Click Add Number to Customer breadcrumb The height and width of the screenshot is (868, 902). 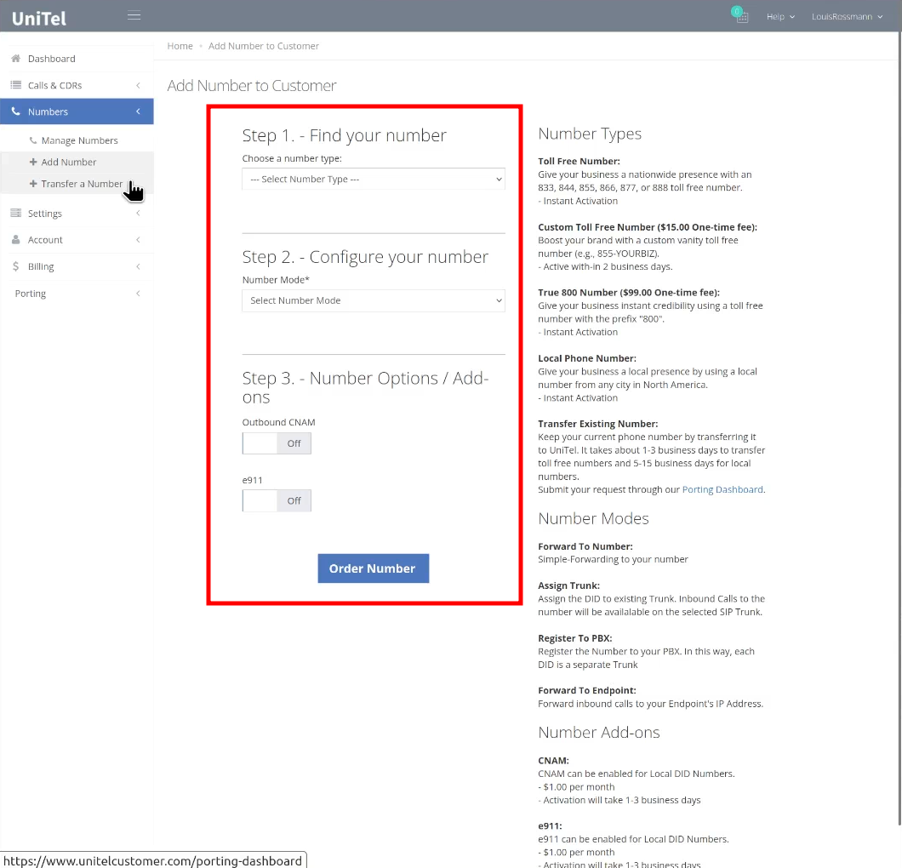click(x=264, y=46)
